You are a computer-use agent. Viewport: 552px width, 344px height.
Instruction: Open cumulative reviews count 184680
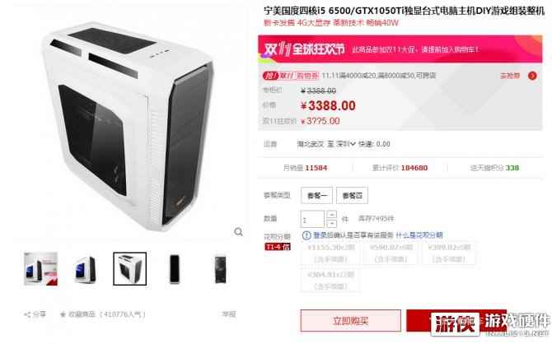pos(414,168)
